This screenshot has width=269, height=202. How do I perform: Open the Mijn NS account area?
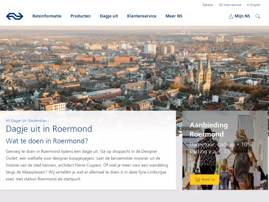click(x=242, y=16)
